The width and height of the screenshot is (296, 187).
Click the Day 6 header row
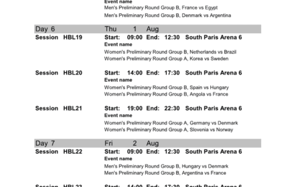[147, 29]
